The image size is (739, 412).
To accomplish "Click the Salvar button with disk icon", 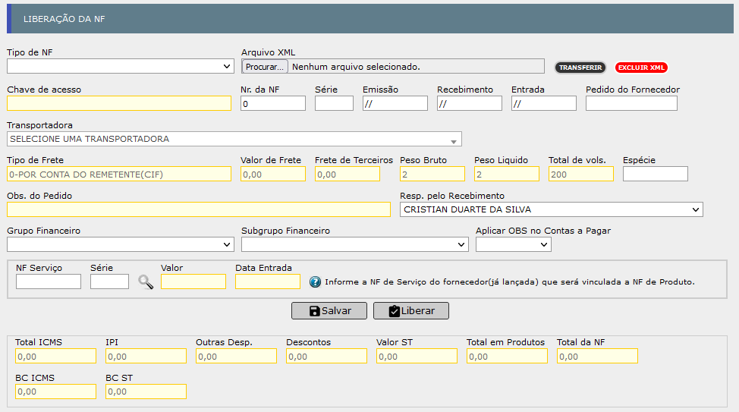I will (x=329, y=310).
